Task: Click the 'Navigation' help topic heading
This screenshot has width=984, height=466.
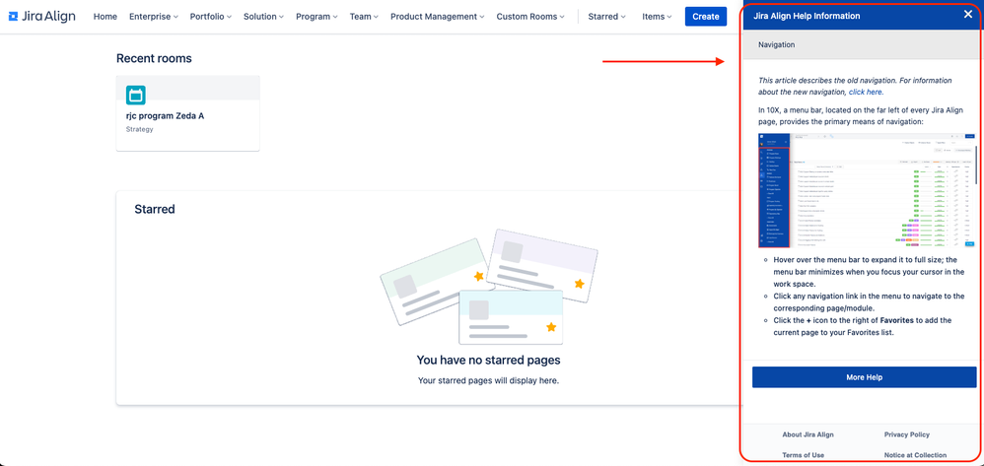Action: [776, 45]
